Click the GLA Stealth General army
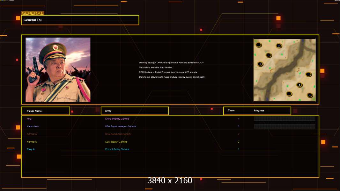The width and height of the screenshot is (340, 191). coord(116,142)
